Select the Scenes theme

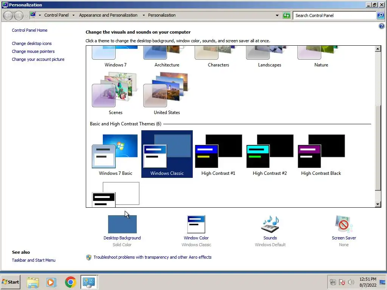[115, 93]
